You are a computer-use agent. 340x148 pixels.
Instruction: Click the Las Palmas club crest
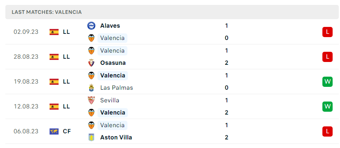91,88
